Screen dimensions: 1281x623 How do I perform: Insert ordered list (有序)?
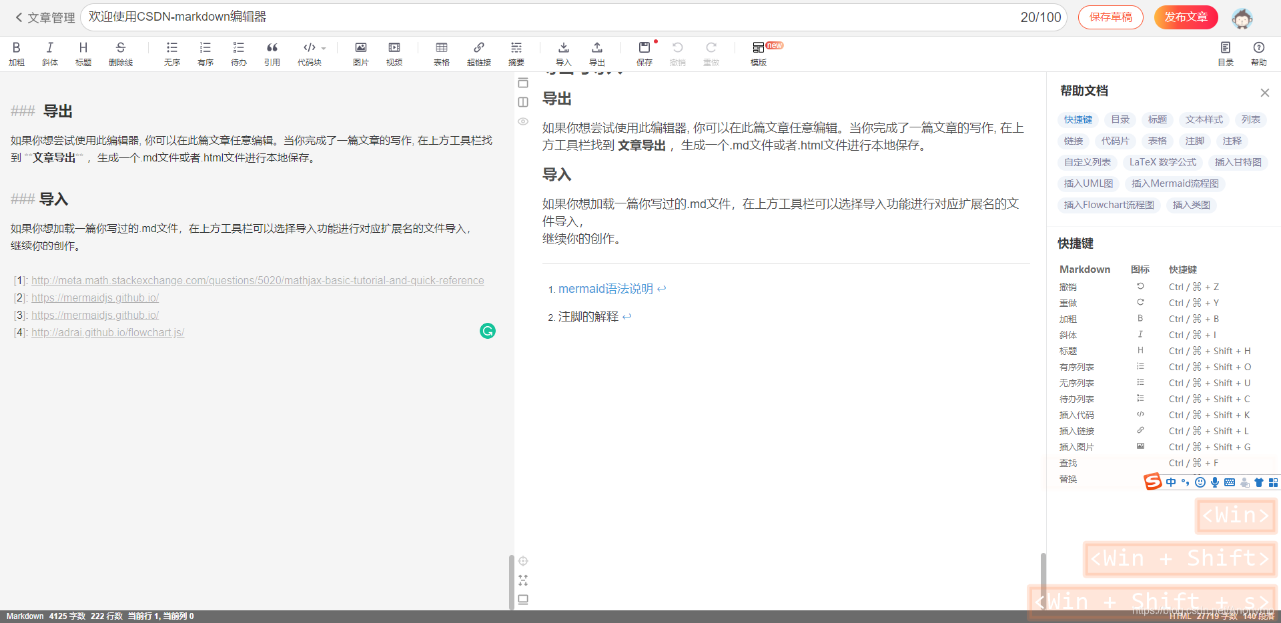point(205,53)
